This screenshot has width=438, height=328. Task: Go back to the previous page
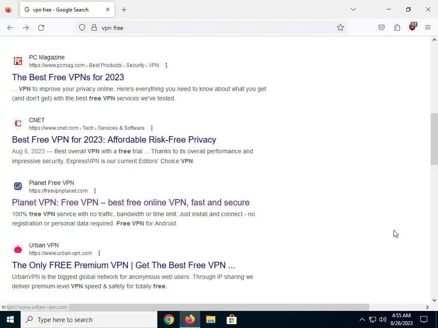coord(10,28)
